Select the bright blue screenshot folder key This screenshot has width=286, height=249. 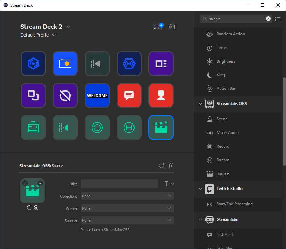point(65,64)
